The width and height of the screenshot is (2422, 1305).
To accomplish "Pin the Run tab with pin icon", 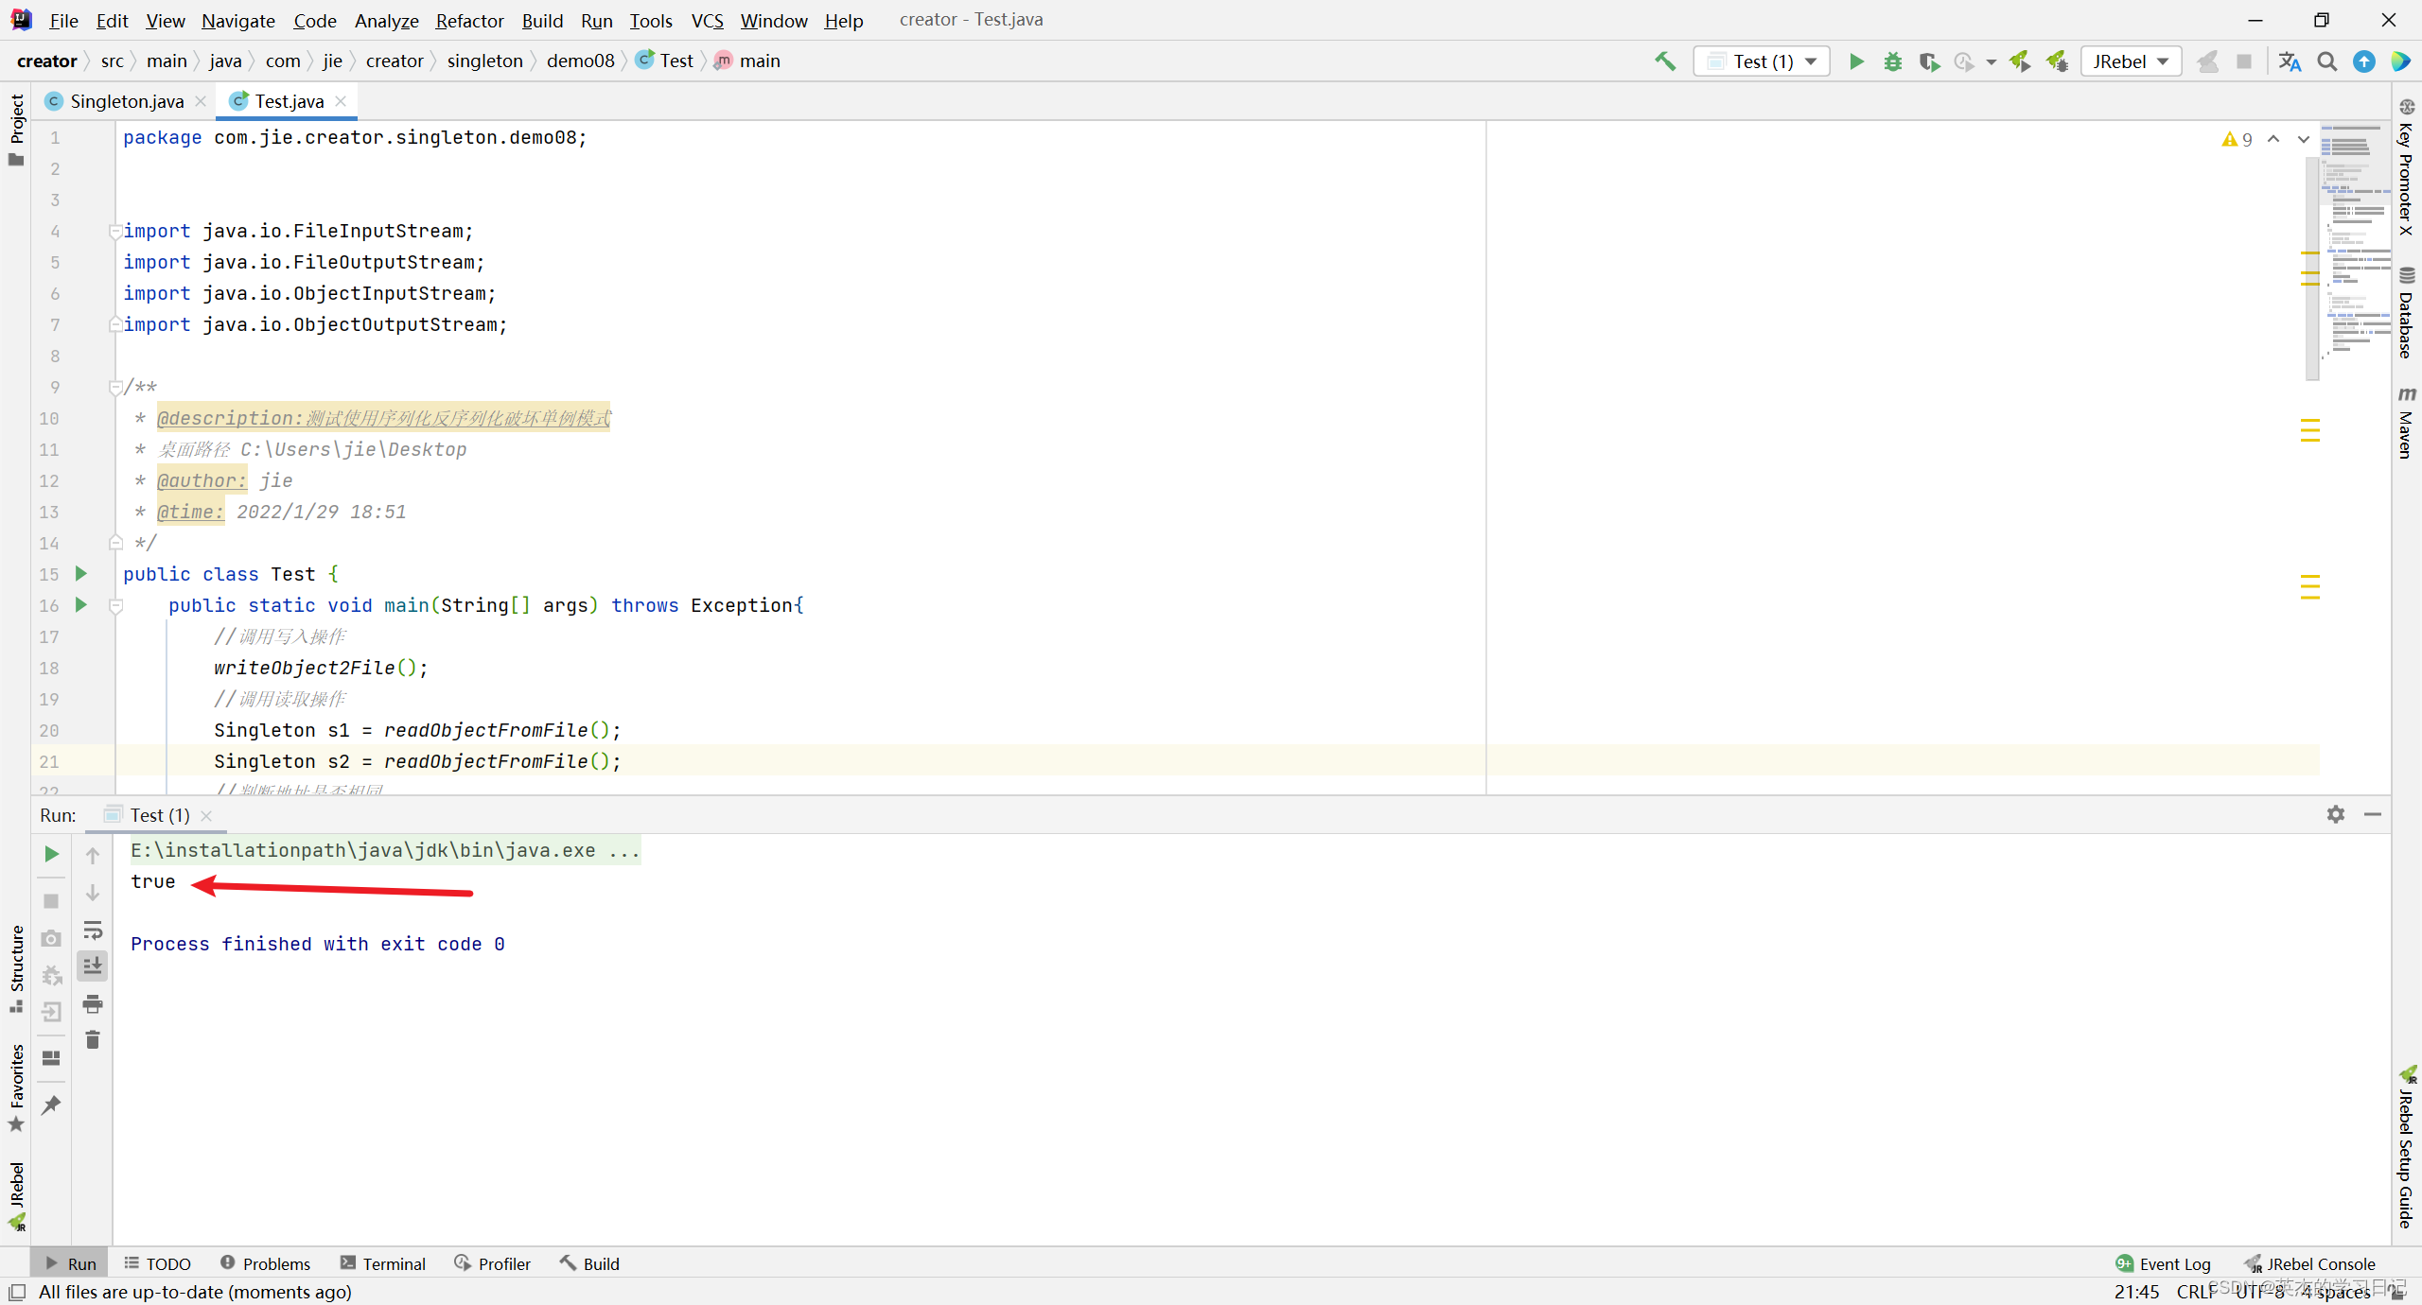I will pos(51,1105).
